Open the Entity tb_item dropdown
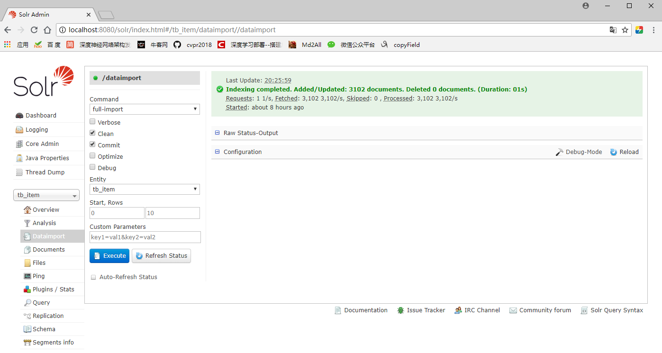 [145, 189]
